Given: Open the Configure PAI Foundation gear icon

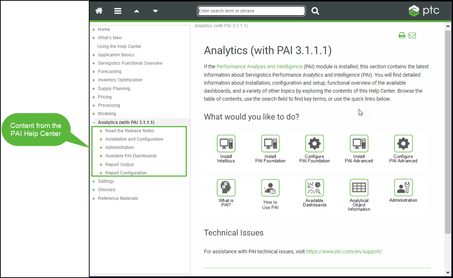Looking at the screenshot, I should pyautogui.click(x=315, y=144).
